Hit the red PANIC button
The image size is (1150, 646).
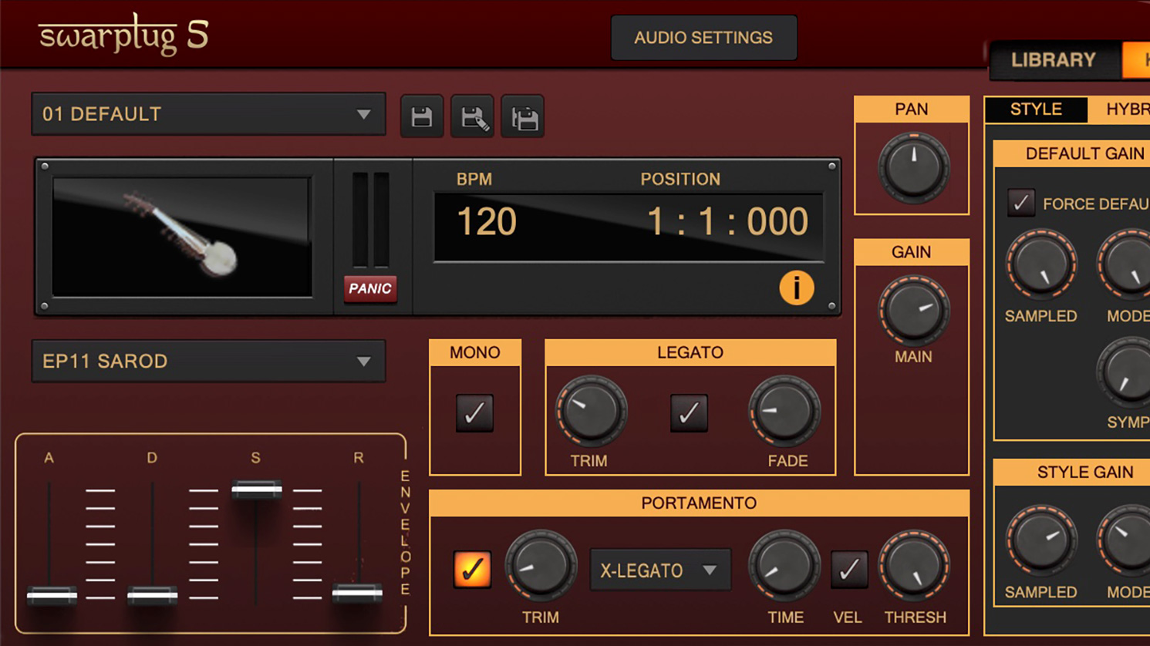coord(370,288)
